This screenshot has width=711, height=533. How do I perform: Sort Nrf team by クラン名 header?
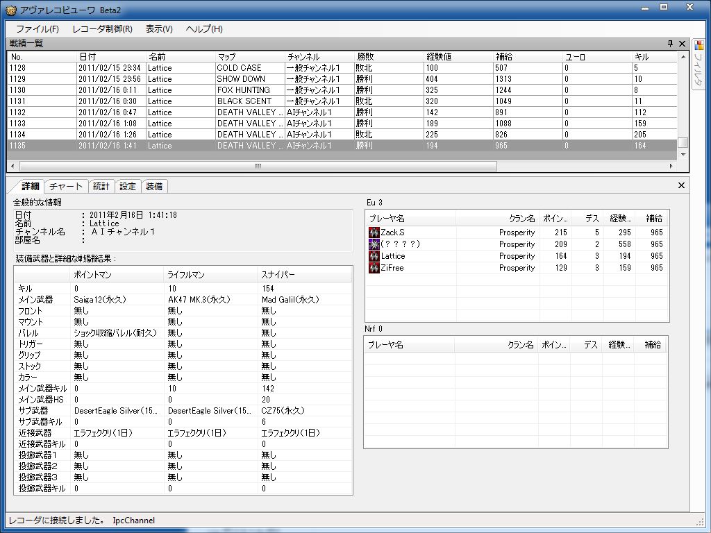pyautogui.click(x=496, y=345)
